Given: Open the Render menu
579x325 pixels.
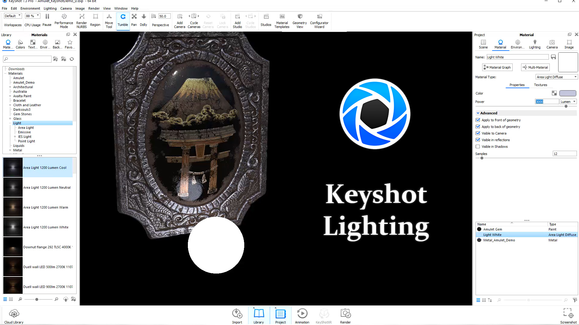Looking at the screenshot, I should 94,8.
